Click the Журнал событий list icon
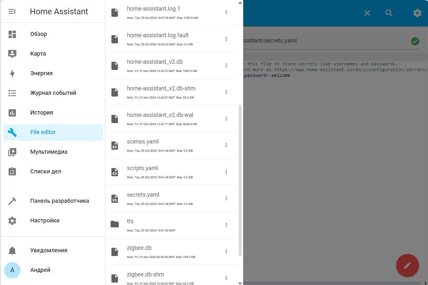Screen dimensions: 428x285 tap(12, 93)
